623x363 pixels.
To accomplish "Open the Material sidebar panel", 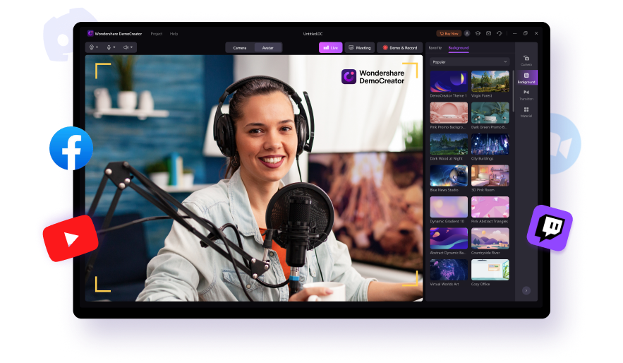I will (526, 112).
